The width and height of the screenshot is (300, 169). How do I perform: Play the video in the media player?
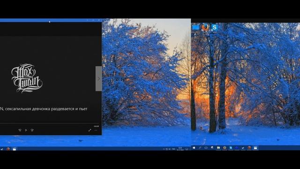(26, 130)
